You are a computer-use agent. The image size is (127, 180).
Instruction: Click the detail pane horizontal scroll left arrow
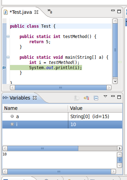click(x=5, y=171)
